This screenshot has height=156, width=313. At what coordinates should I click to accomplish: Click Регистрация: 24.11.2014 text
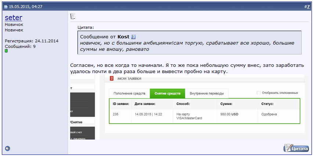(32, 41)
